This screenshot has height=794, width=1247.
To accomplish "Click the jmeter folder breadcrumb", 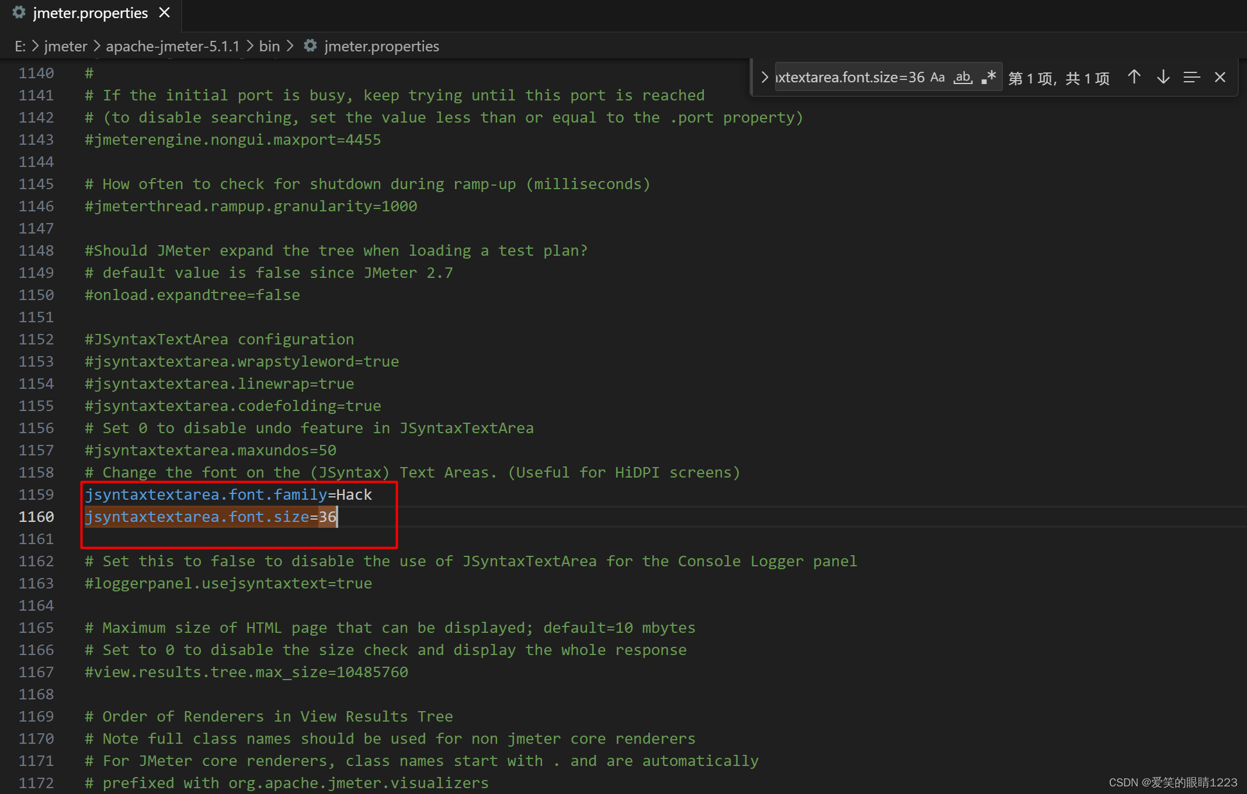I will [x=65, y=46].
